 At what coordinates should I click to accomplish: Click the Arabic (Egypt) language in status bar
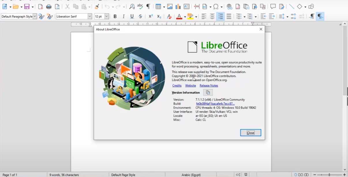[x=191, y=175]
